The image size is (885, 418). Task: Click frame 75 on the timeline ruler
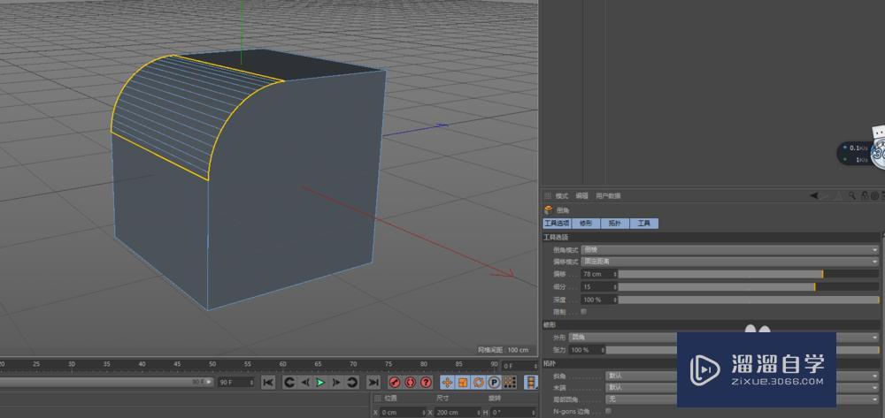pyautogui.click(x=389, y=364)
